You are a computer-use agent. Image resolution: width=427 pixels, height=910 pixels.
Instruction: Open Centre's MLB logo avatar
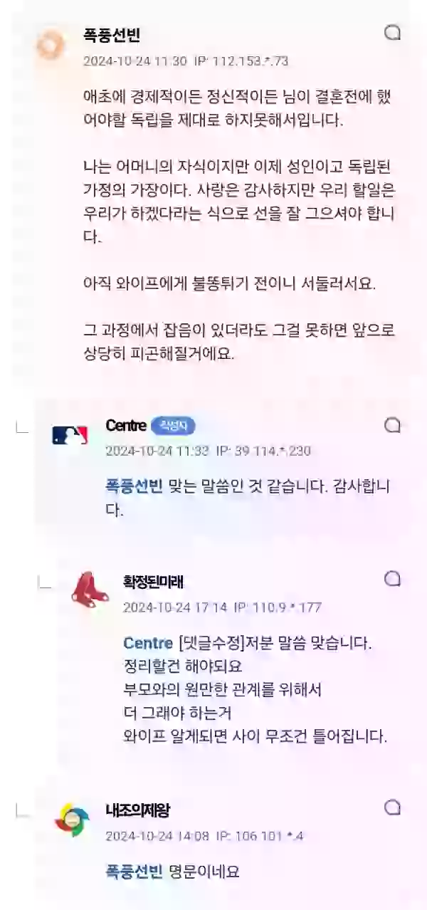click(70, 436)
